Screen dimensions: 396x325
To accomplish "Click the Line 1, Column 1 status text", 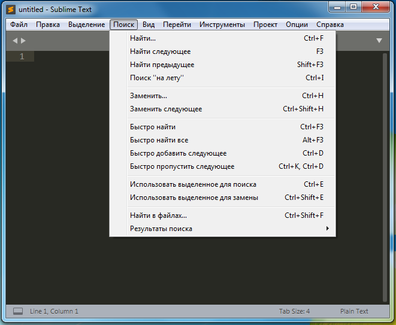I will pos(54,311).
